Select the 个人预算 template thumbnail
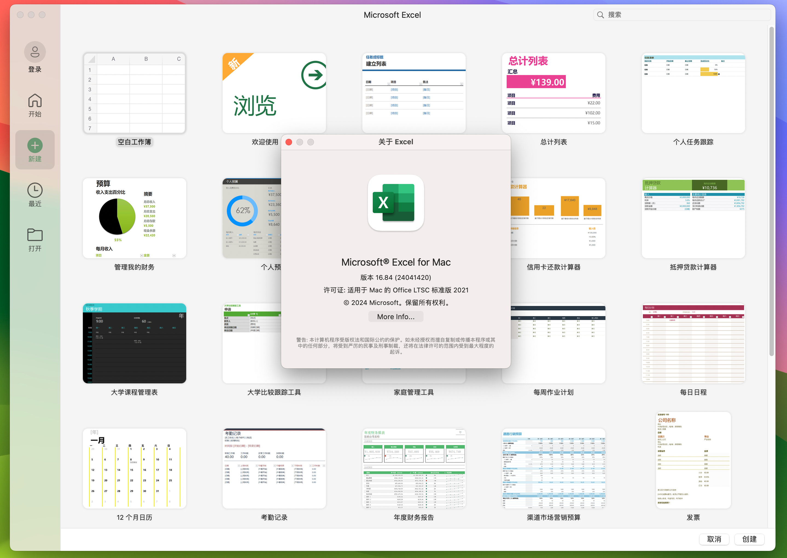Viewport: 787px width, 558px height. (x=252, y=218)
